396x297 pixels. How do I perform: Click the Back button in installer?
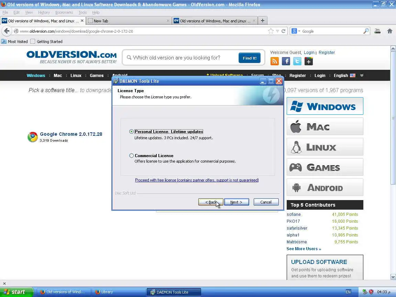(x=211, y=202)
